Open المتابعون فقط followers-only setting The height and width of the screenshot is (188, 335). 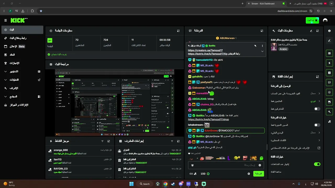pyautogui.click(x=295, y=101)
